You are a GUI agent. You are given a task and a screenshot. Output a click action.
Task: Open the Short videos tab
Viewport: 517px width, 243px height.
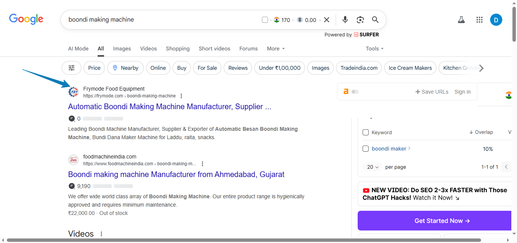[x=214, y=49]
